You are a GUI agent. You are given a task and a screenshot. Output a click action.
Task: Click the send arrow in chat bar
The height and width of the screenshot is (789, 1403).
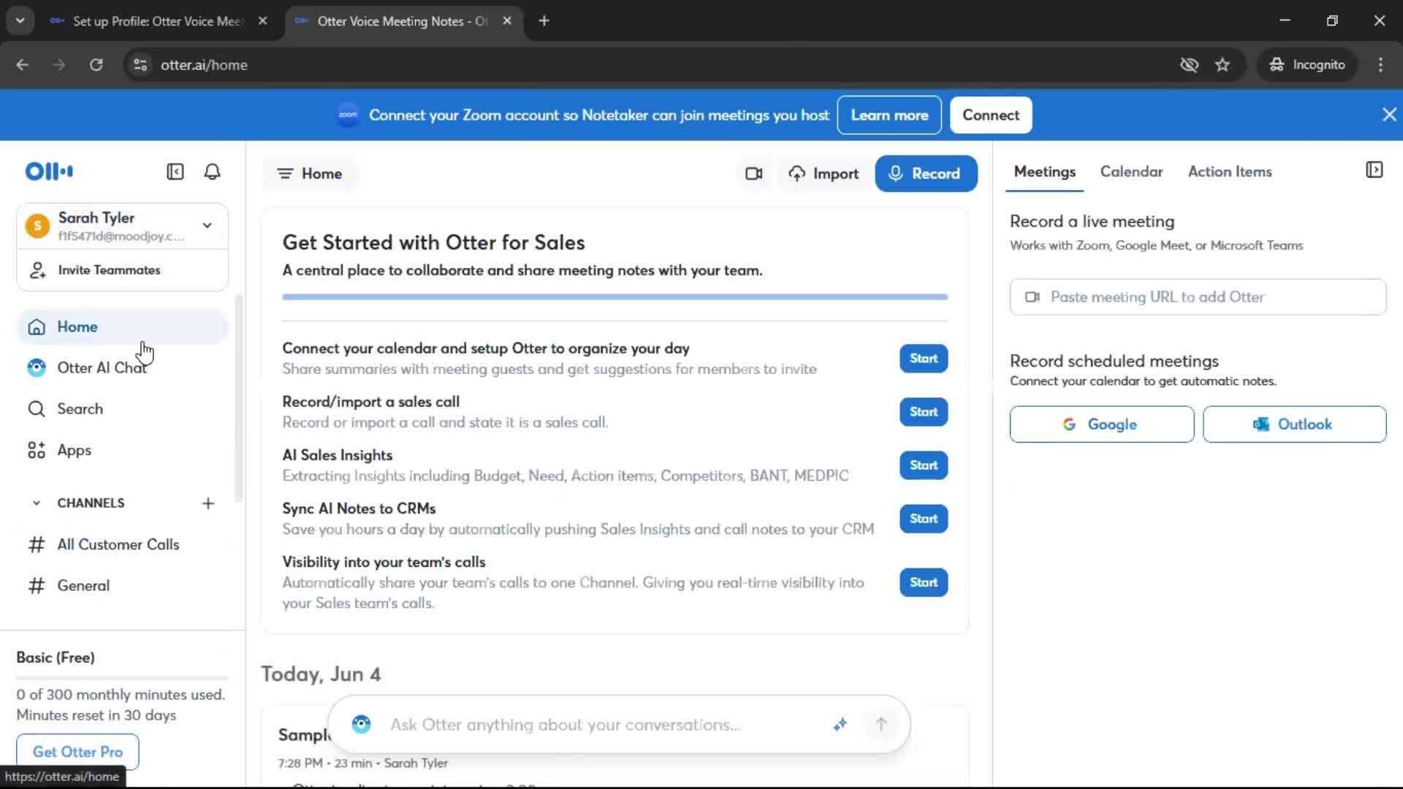(x=881, y=725)
